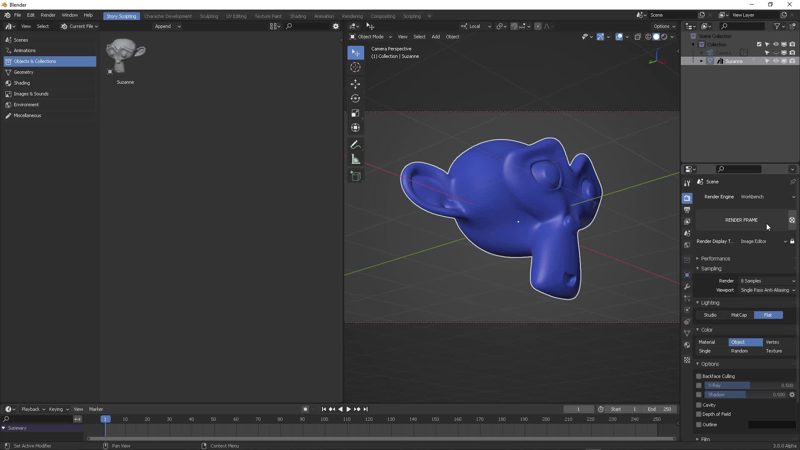Select the Rotate tool
The image size is (800, 450).
[355, 98]
